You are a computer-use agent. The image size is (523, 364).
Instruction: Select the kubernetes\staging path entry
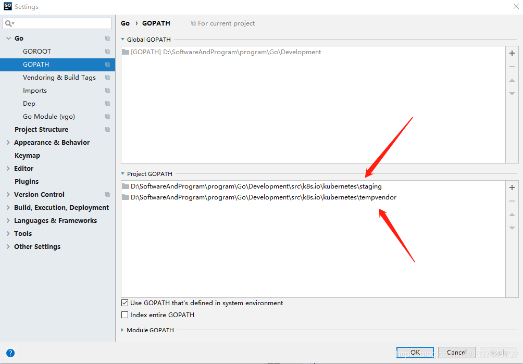click(313, 186)
